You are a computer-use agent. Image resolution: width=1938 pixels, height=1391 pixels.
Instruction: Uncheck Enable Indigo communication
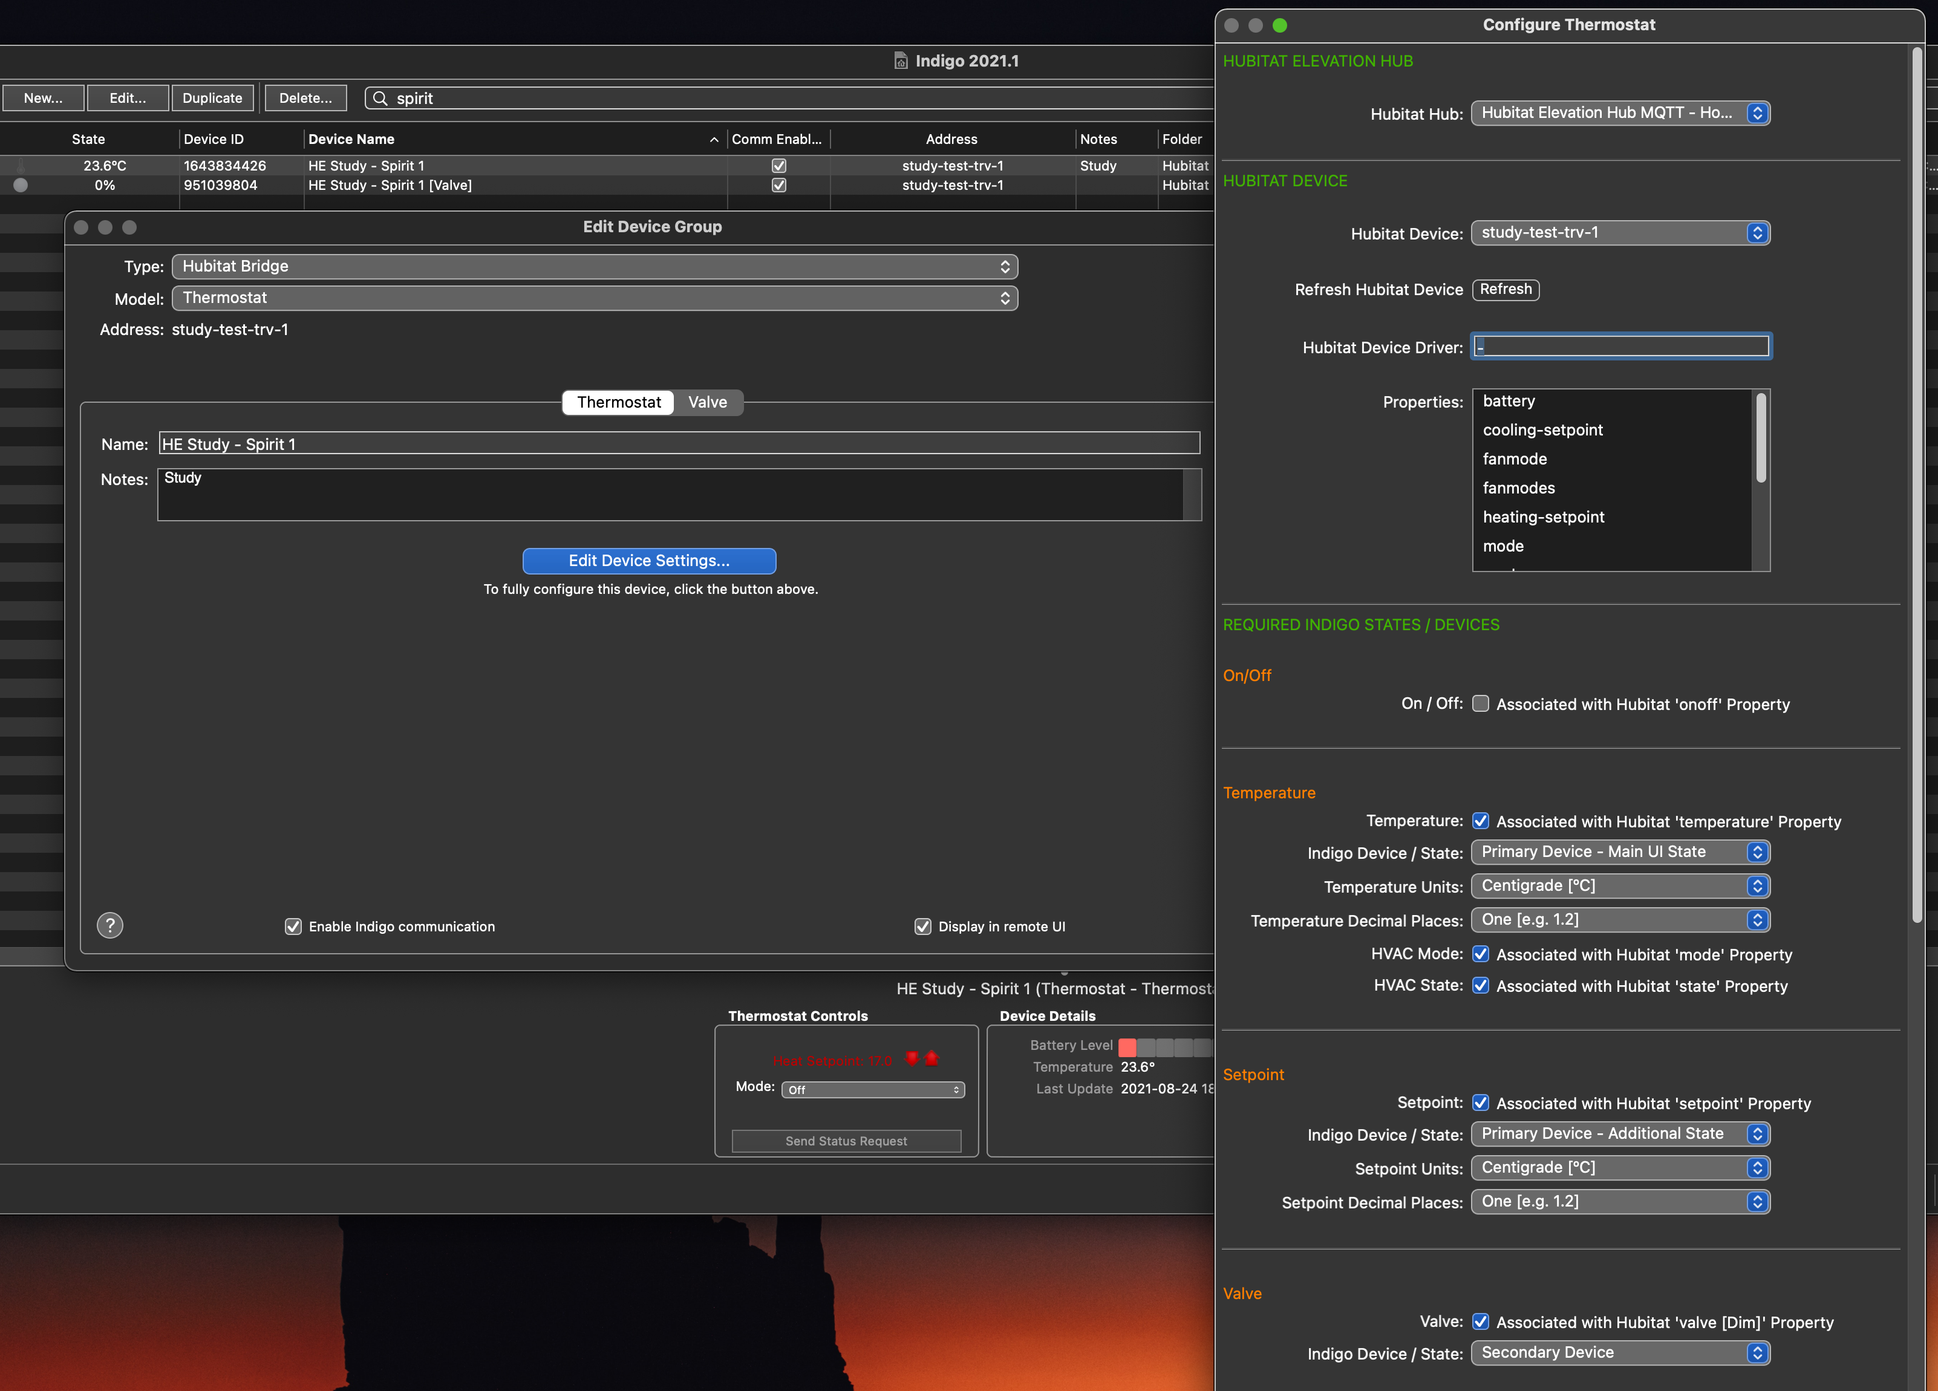point(293,926)
